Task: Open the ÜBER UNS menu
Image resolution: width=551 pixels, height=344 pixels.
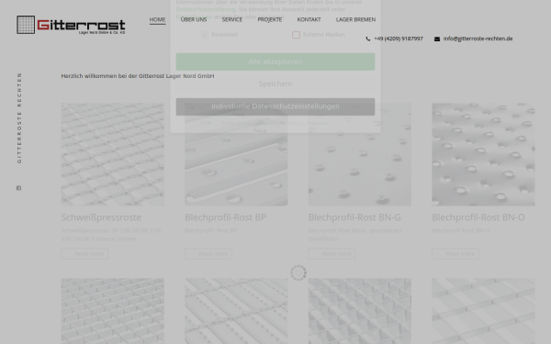Action: coord(194,19)
